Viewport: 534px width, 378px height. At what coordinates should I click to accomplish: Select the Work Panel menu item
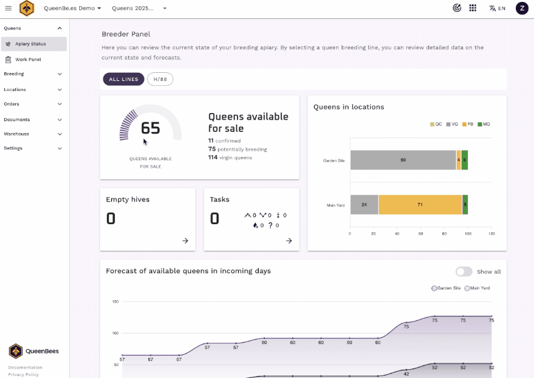pyautogui.click(x=28, y=59)
